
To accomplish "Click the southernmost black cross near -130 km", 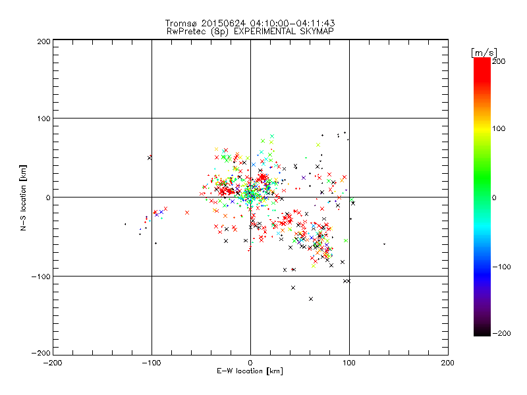I will (311, 299).
